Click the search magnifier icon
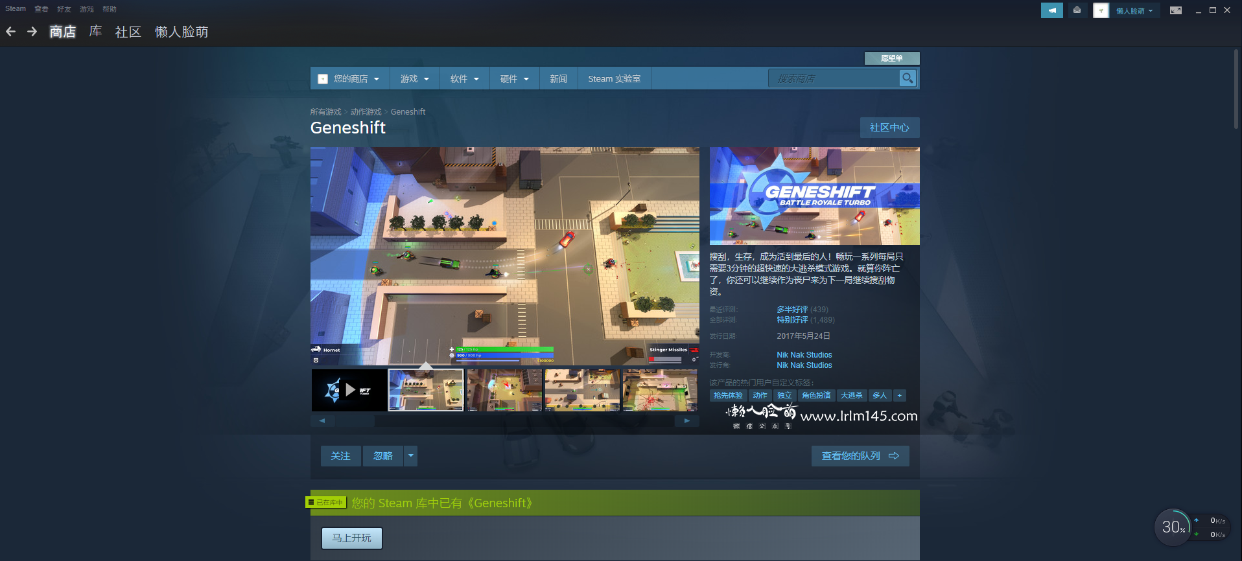1242x561 pixels. pyautogui.click(x=908, y=78)
